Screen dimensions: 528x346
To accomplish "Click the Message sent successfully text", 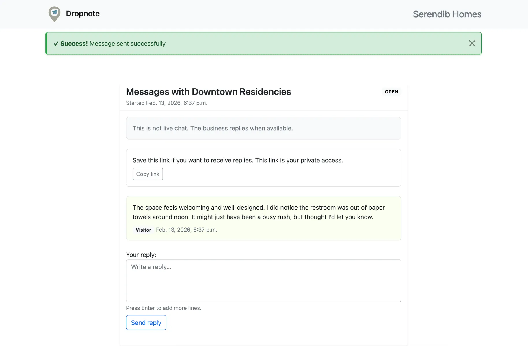I will 127,44.
